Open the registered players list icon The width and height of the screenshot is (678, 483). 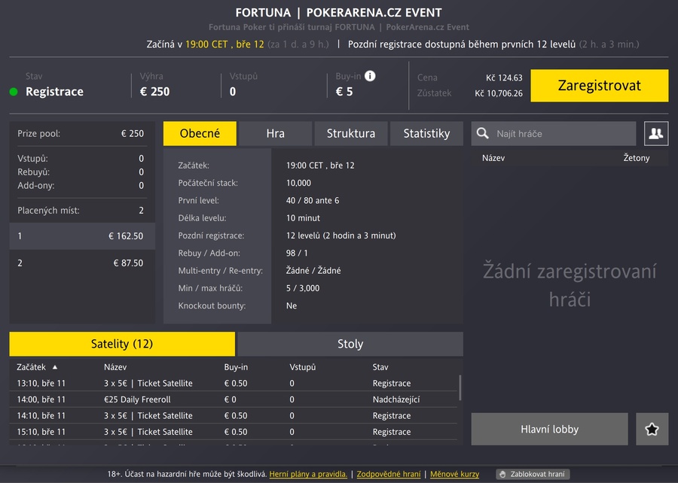click(656, 133)
